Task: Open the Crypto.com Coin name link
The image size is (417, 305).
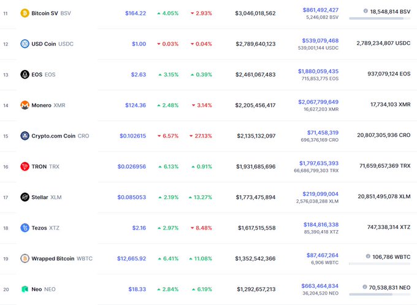Action: point(53,136)
